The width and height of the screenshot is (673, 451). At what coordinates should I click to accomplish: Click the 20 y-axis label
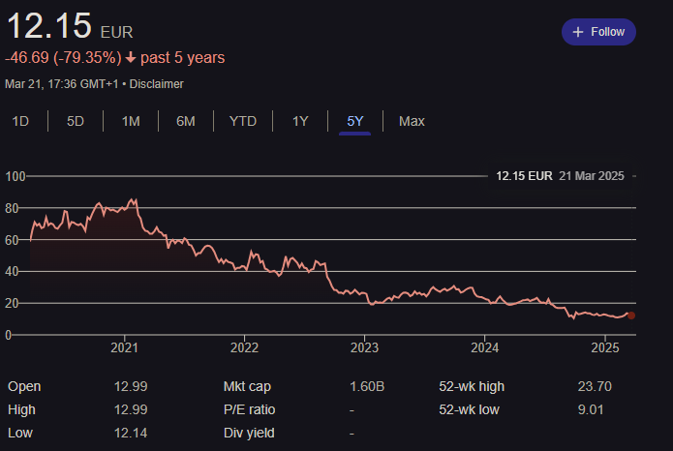coord(12,303)
